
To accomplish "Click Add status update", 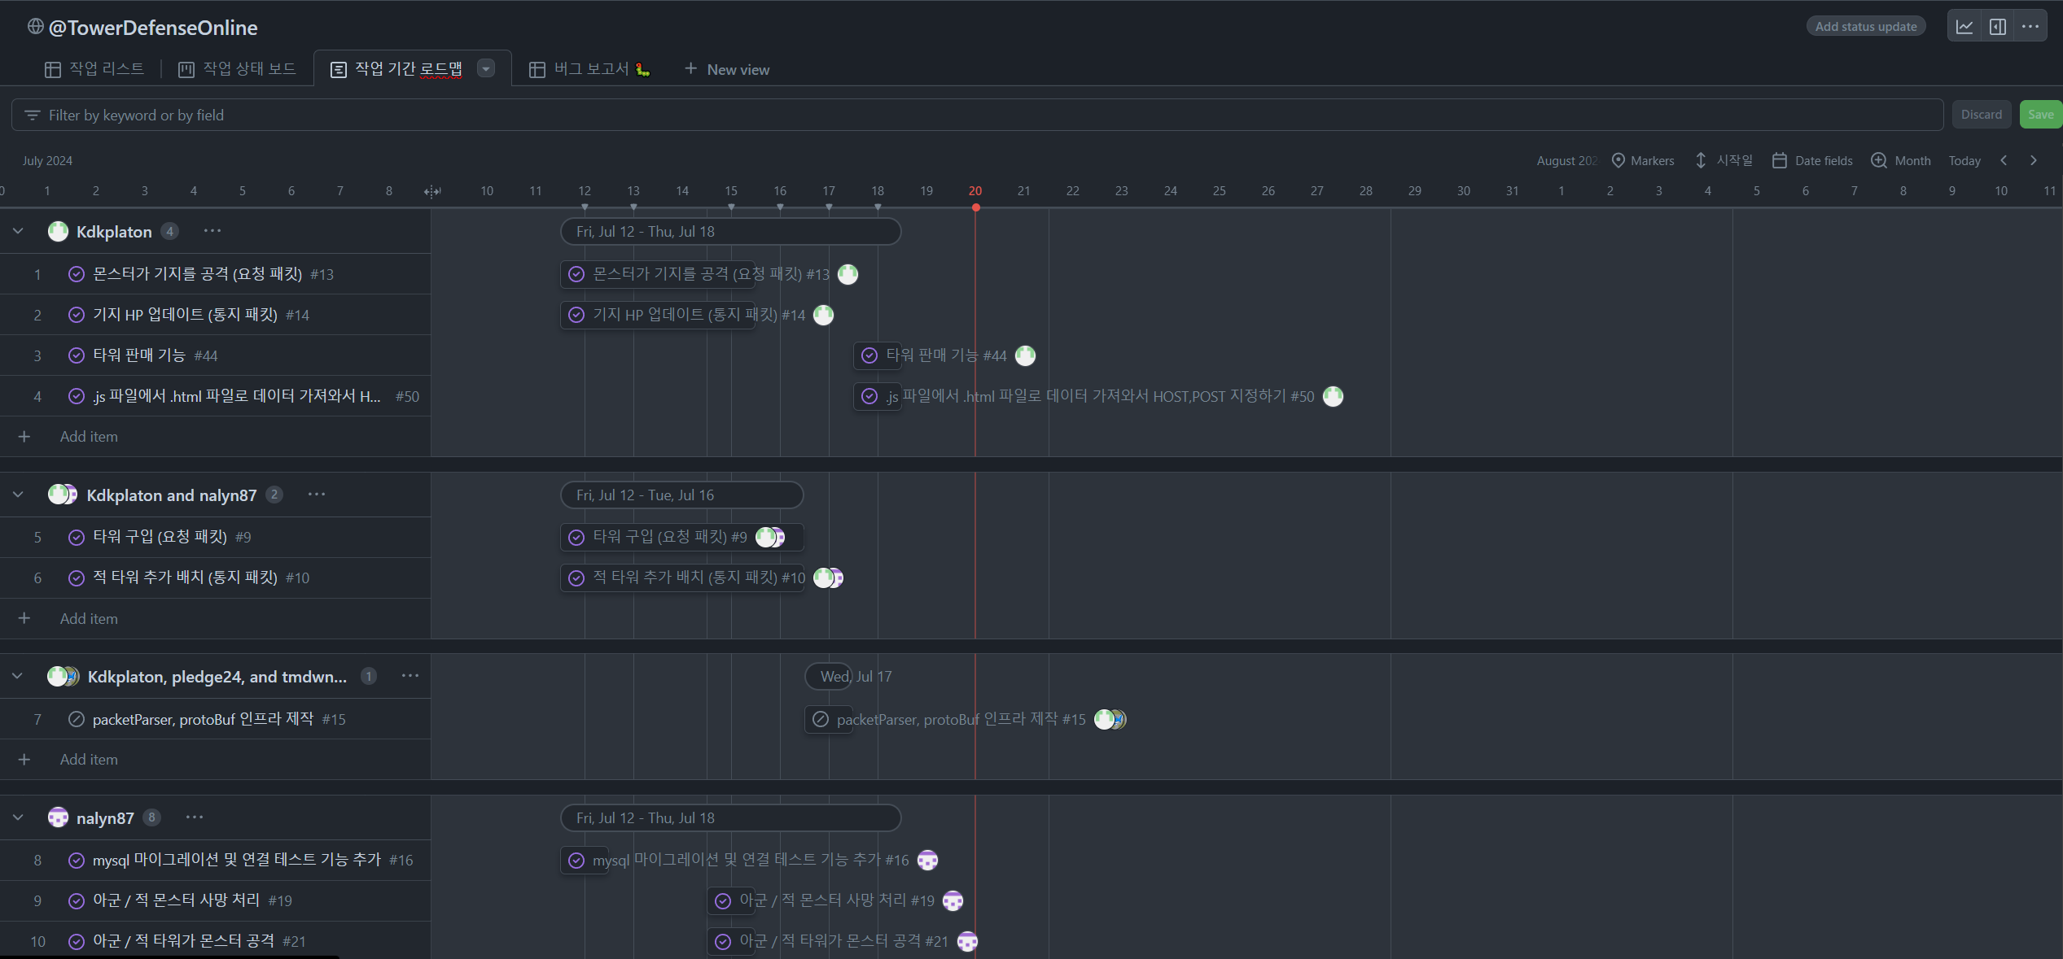I will coord(1865,27).
